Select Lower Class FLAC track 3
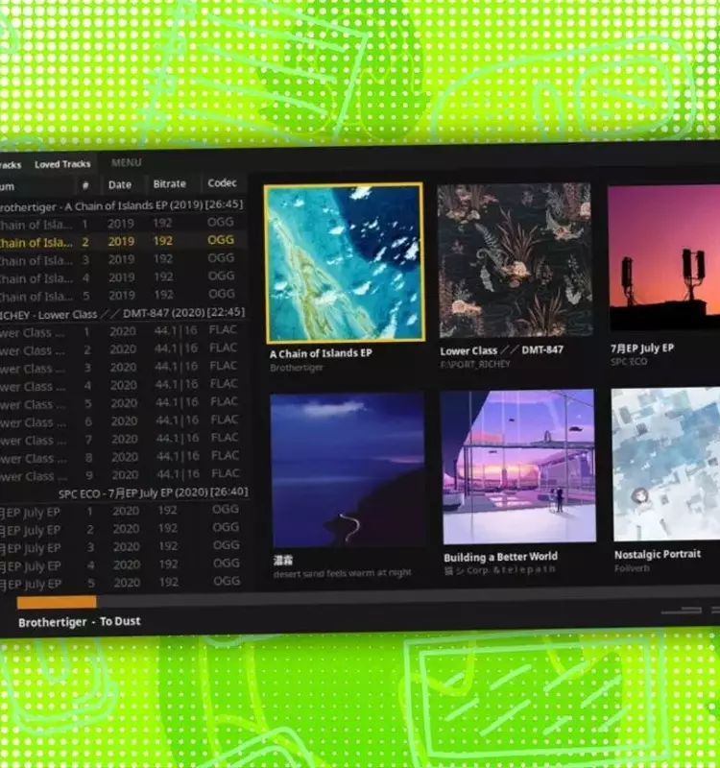The height and width of the screenshot is (768, 720). (x=123, y=368)
